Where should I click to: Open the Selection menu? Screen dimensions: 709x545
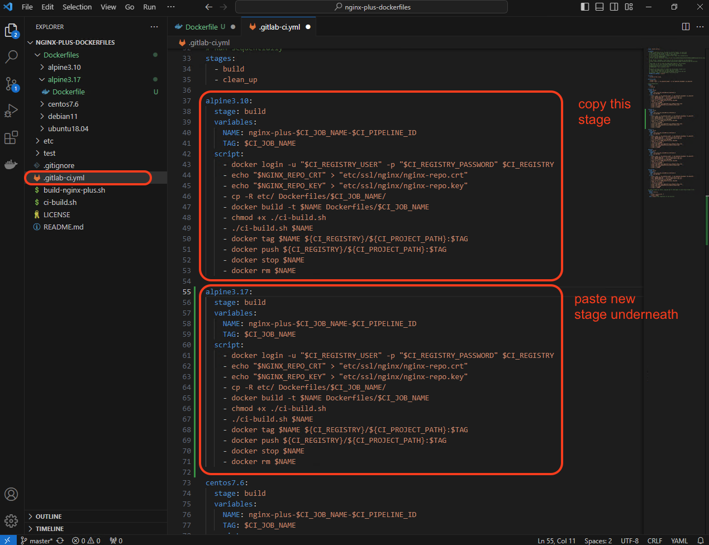point(77,7)
